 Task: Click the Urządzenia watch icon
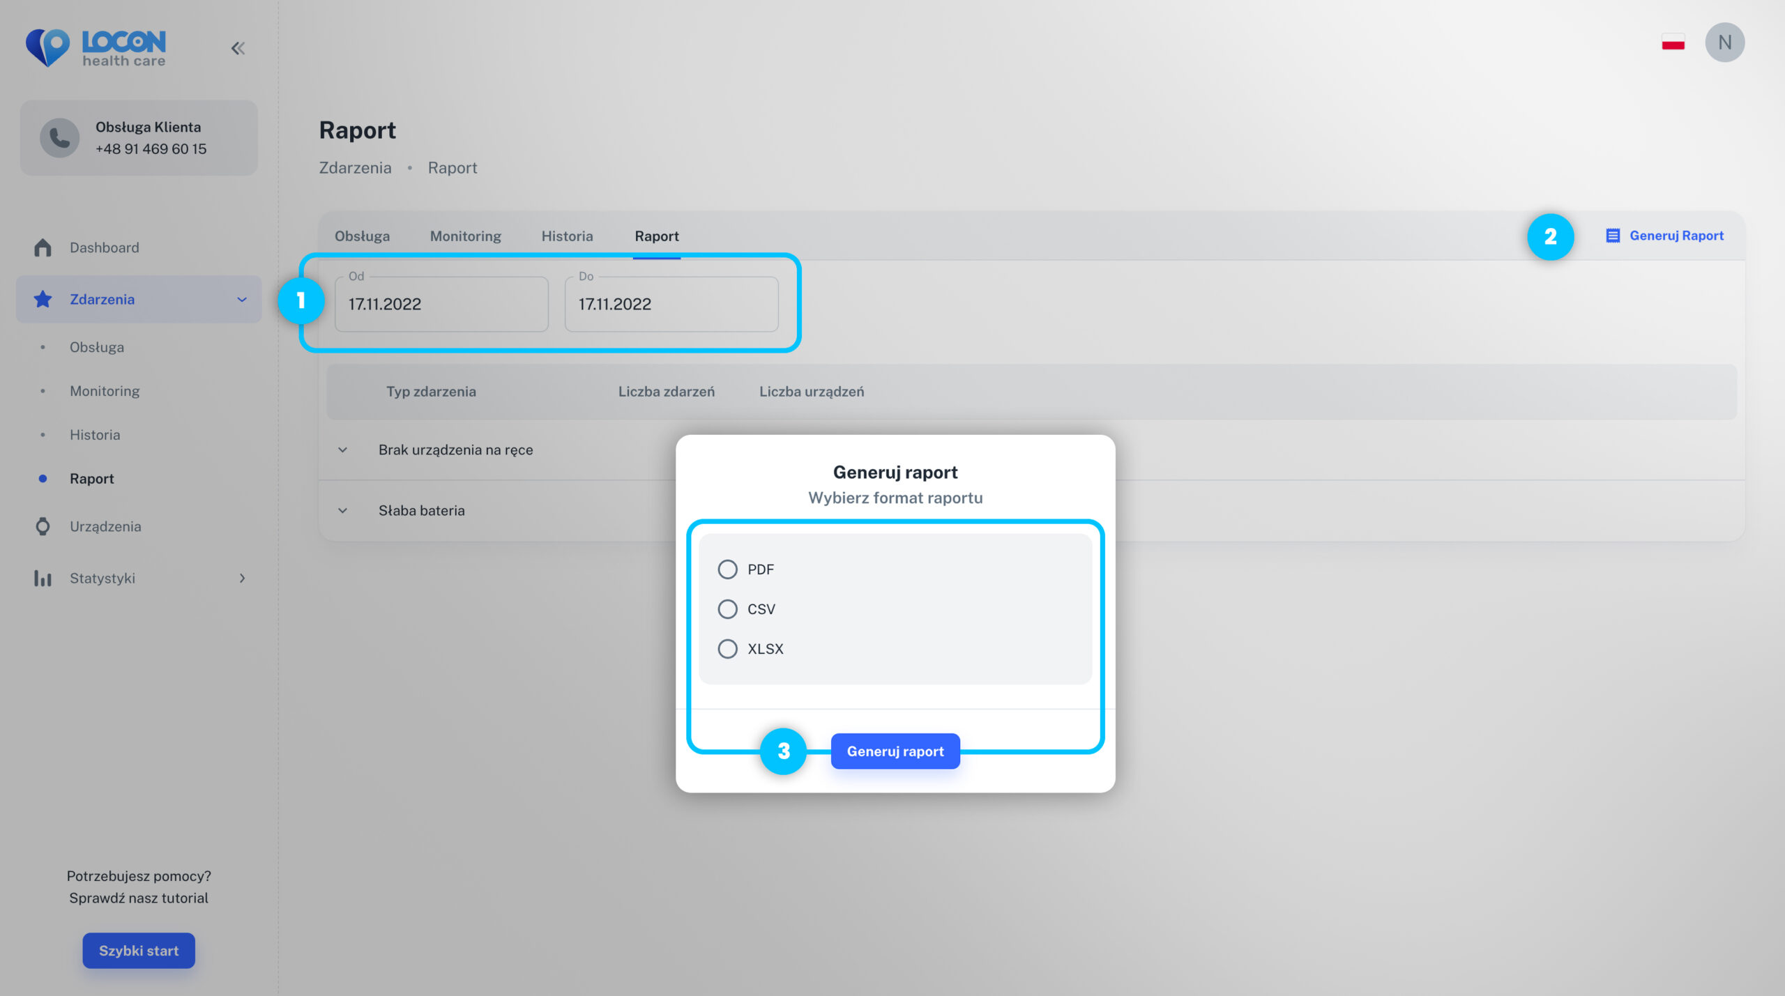click(43, 526)
